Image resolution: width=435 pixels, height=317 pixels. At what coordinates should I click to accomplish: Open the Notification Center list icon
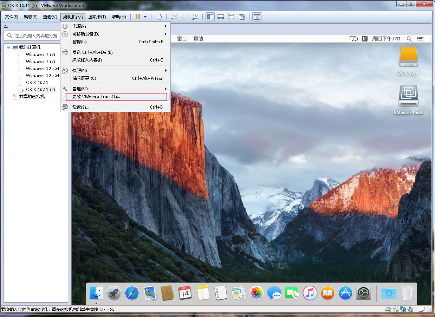(420, 39)
